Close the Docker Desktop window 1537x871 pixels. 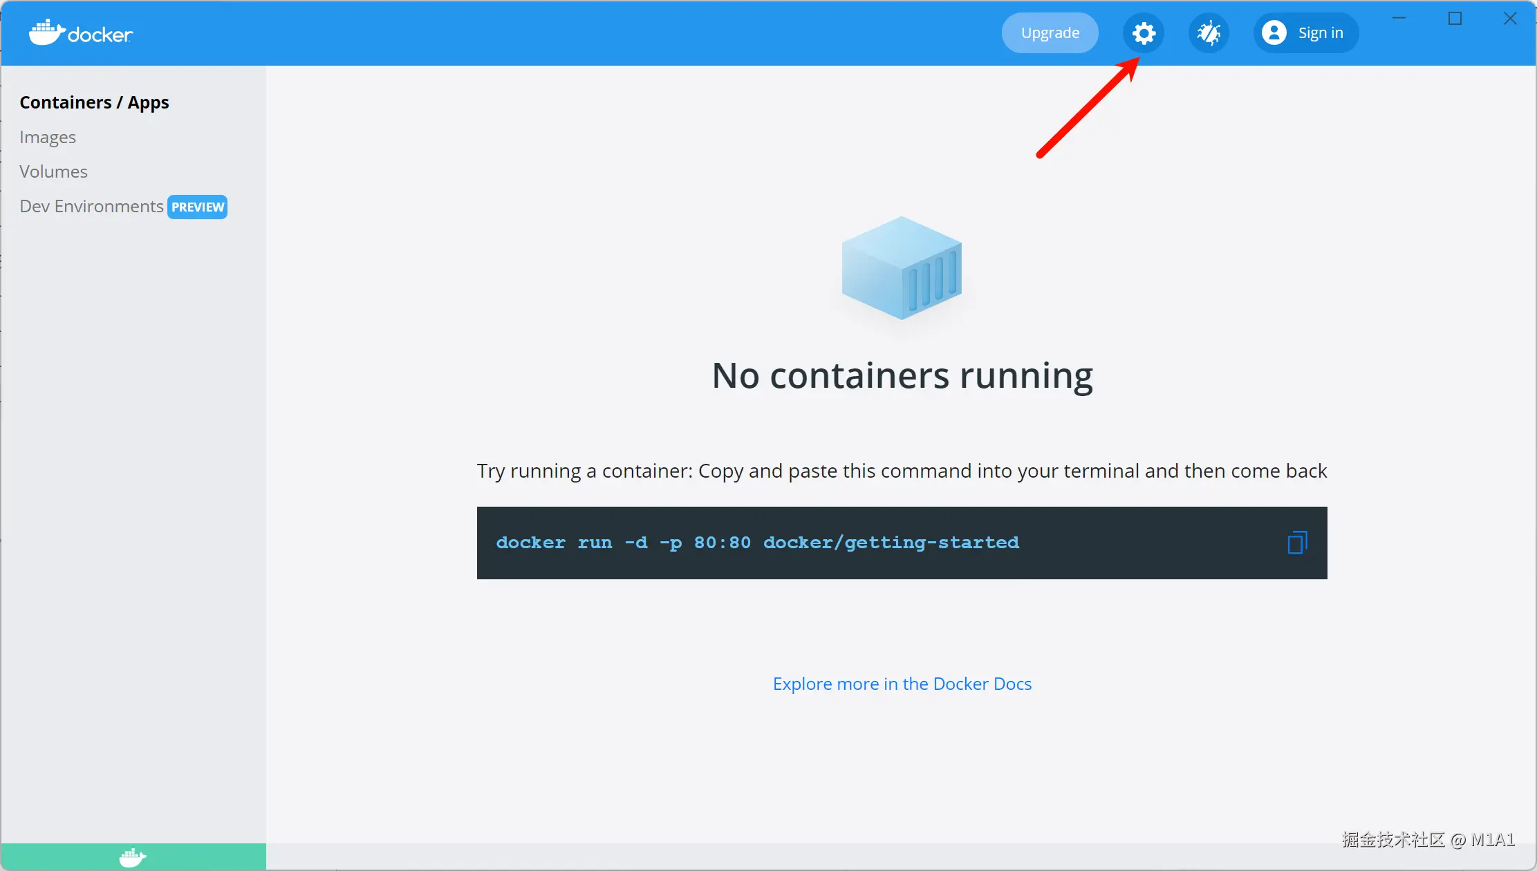(x=1510, y=19)
